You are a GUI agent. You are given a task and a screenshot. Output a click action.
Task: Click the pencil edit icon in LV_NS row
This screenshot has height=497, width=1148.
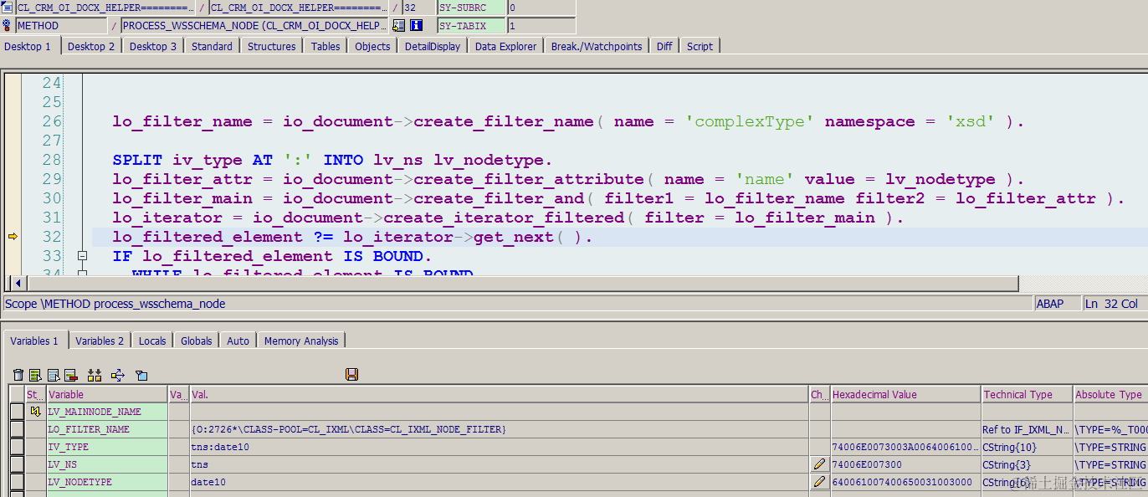tap(819, 464)
